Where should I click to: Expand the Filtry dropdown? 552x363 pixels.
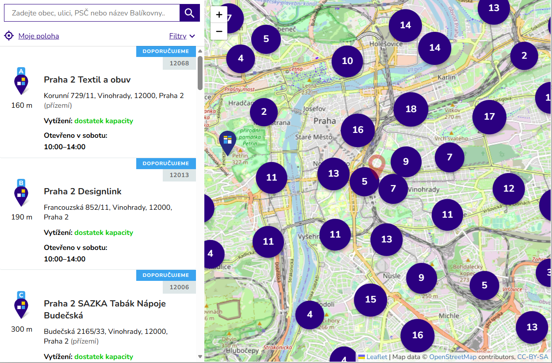pyautogui.click(x=182, y=36)
